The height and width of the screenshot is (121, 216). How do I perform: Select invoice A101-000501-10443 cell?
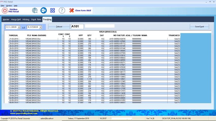pos(117,77)
